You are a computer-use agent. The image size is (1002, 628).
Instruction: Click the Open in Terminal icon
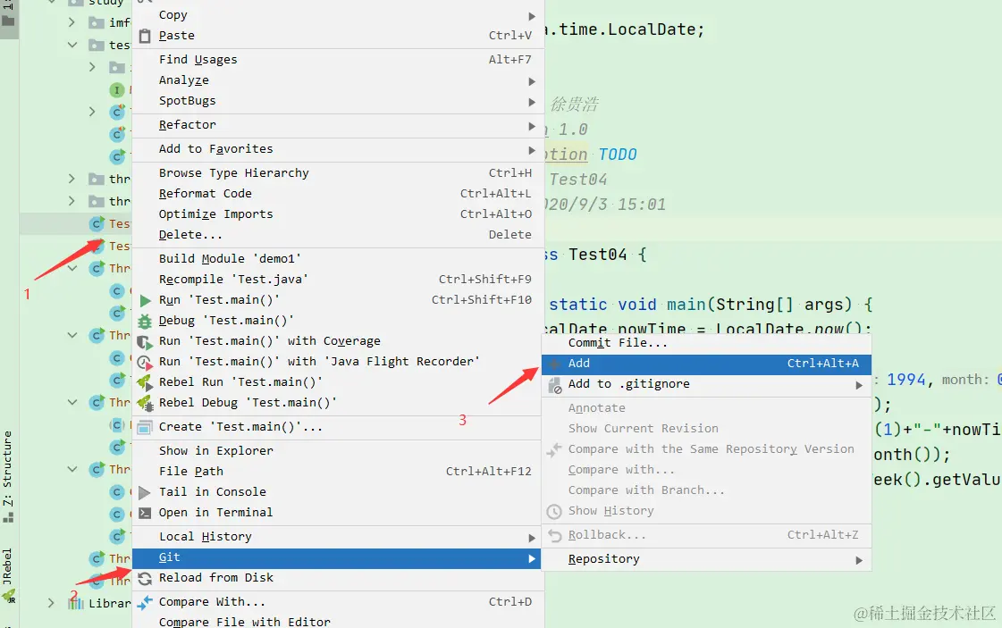[x=145, y=513]
